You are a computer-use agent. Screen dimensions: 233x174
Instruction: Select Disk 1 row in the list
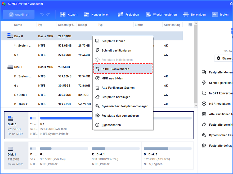[x=92, y=67]
